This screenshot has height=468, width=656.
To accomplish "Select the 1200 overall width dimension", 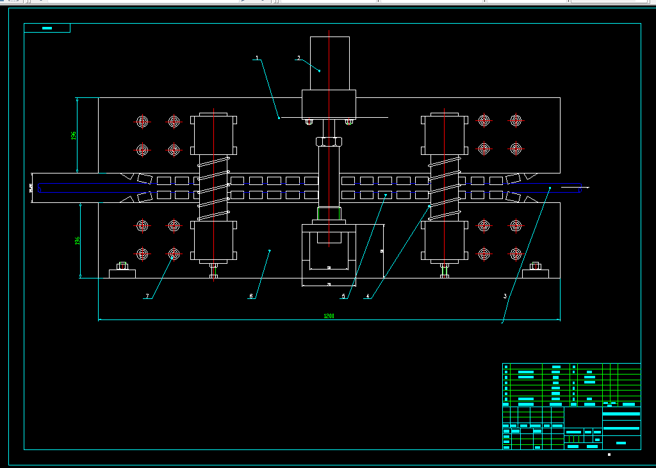I will tap(329, 316).
